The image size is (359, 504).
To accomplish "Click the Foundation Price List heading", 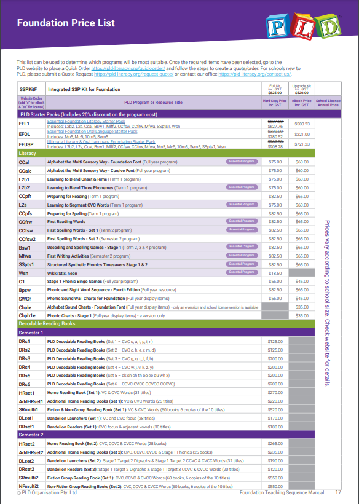I will (66, 23).
